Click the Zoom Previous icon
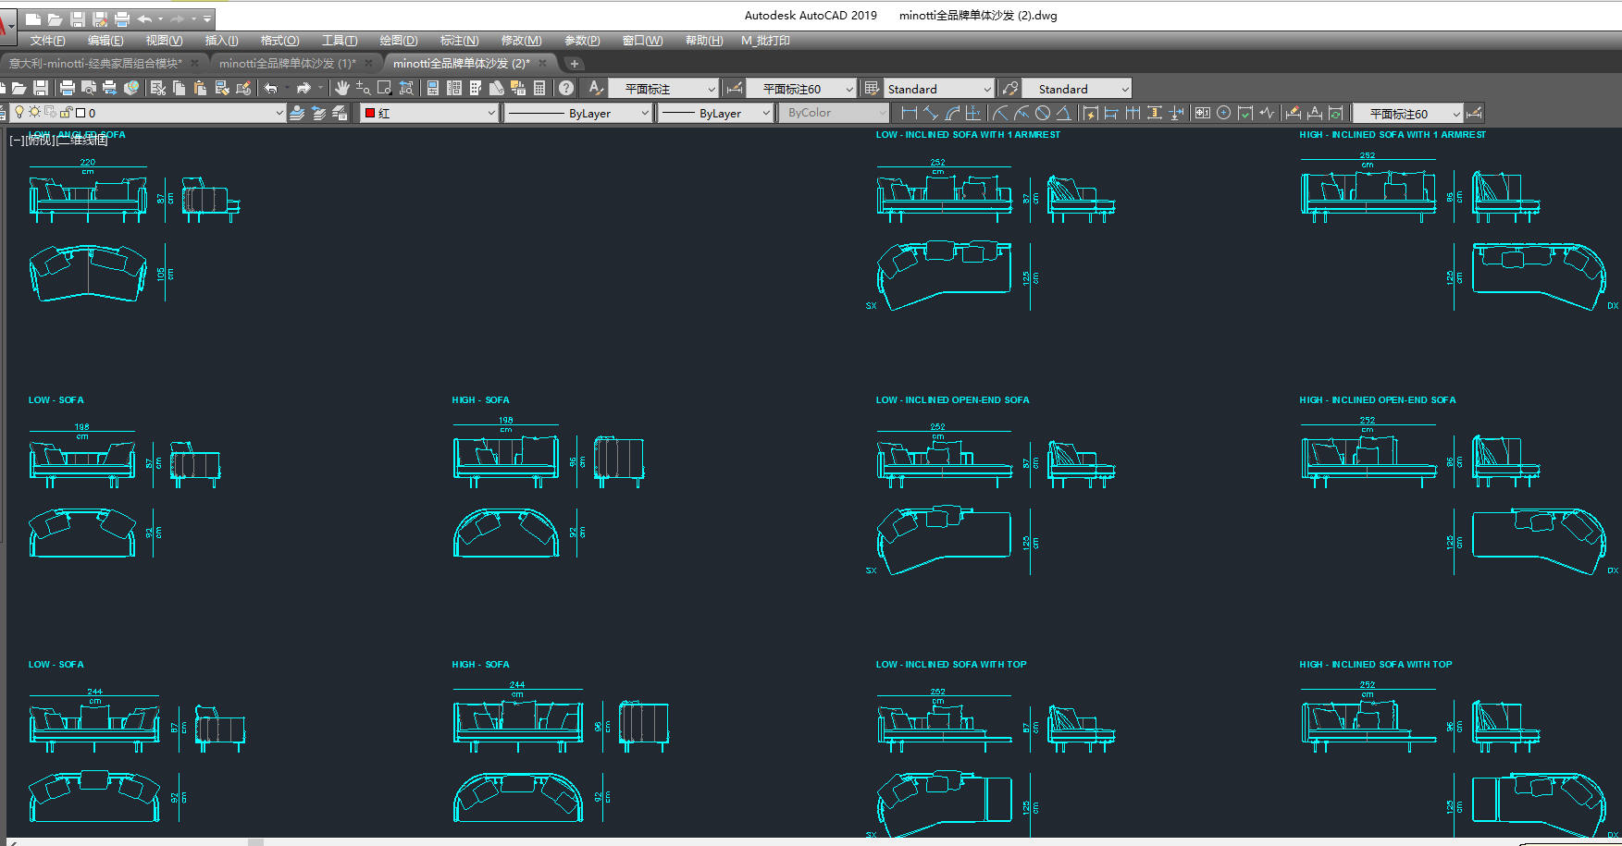The image size is (1622, 846). (x=404, y=88)
